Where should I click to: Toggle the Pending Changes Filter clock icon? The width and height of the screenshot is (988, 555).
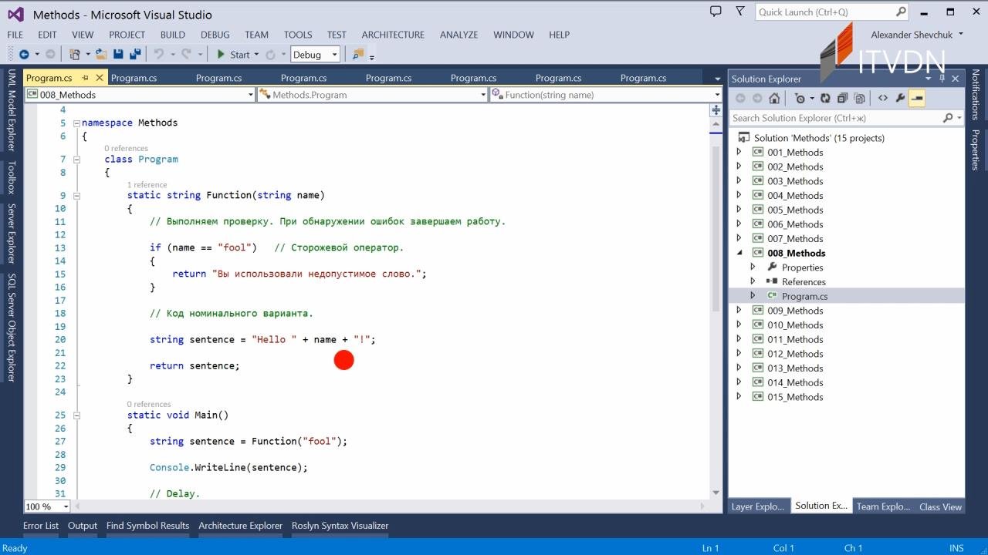click(x=800, y=98)
